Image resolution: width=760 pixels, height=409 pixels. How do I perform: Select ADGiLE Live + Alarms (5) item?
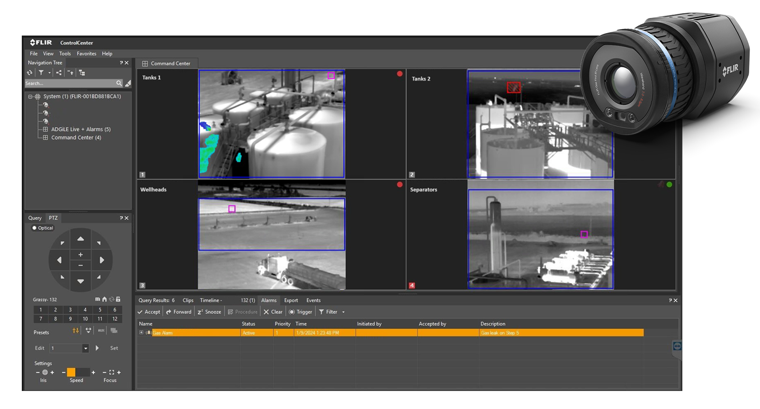pos(81,129)
